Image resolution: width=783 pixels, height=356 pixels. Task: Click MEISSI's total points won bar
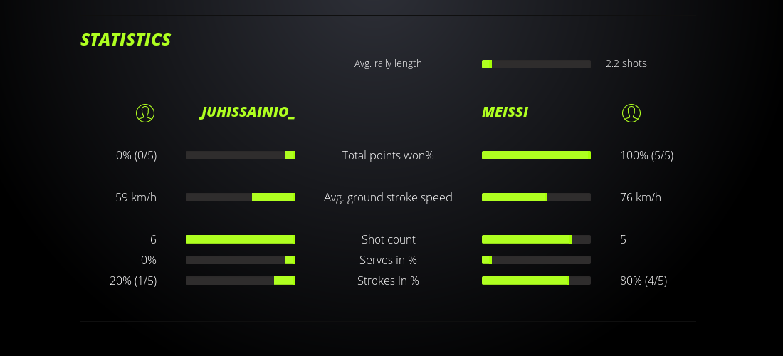(536, 155)
